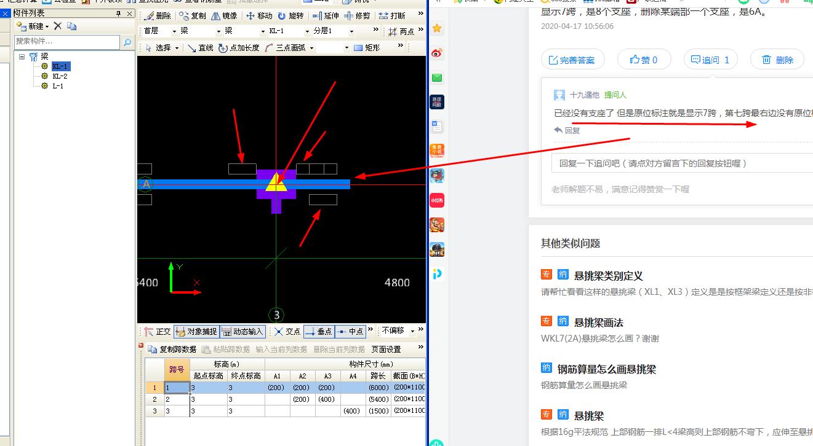Image resolution: width=813 pixels, height=446 pixels.
Task: Open the Word document icon in sidebar
Action: tap(437, 127)
